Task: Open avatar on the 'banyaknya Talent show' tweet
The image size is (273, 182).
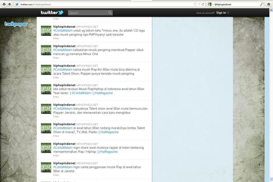Action: coord(46,109)
